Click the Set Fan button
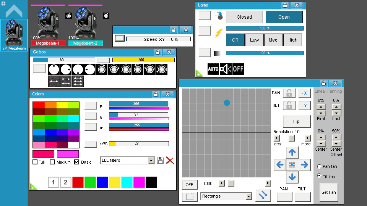The height and width of the screenshot is (206, 367). (x=329, y=192)
